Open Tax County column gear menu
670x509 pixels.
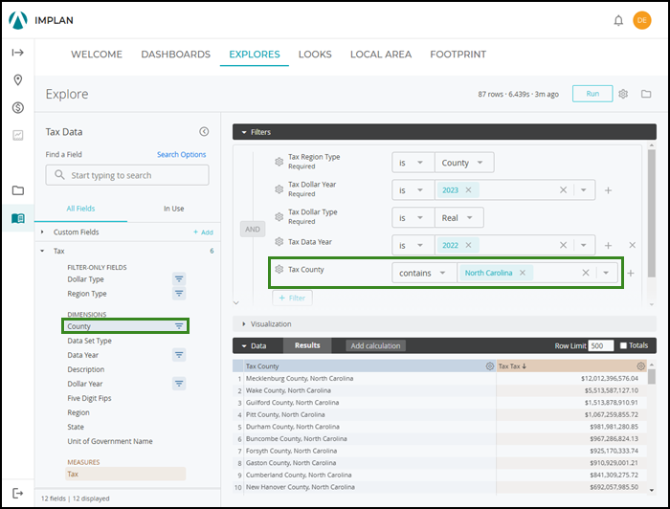490,365
